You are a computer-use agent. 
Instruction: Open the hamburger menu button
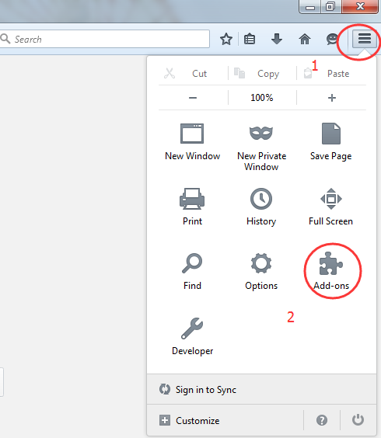tap(365, 39)
